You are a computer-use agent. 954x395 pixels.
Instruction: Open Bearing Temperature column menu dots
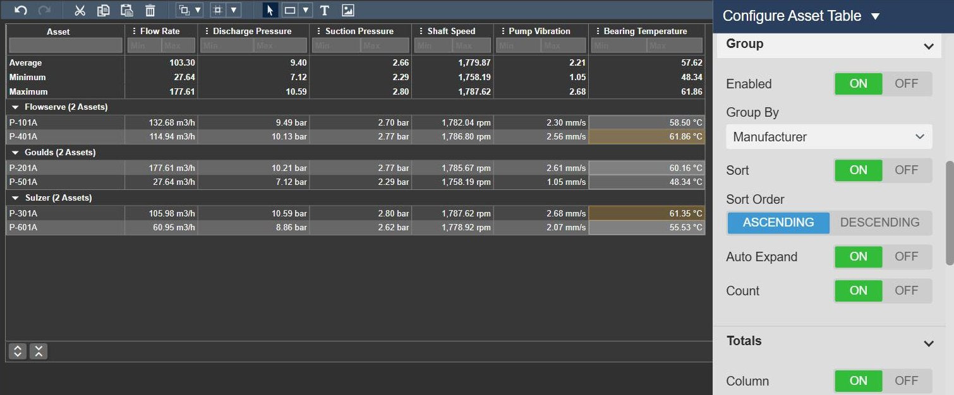598,31
